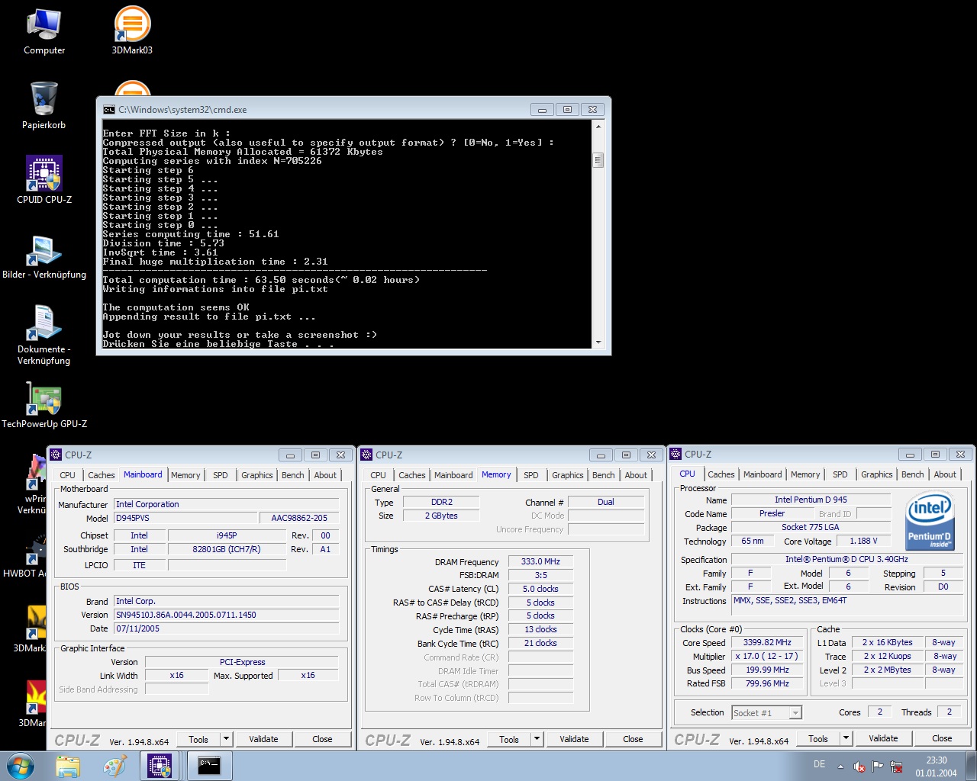The width and height of the screenshot is (977, 781).
Task: Click cmd.exe vertical scrollbar thumb
Action: click(x=598, y=159)
